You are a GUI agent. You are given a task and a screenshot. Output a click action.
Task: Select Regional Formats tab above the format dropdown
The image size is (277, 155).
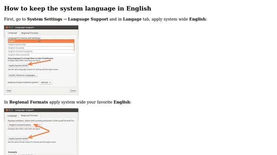click(29, 115)
